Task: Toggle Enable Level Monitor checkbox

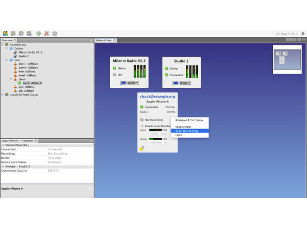Action: (x=142, y=126)
